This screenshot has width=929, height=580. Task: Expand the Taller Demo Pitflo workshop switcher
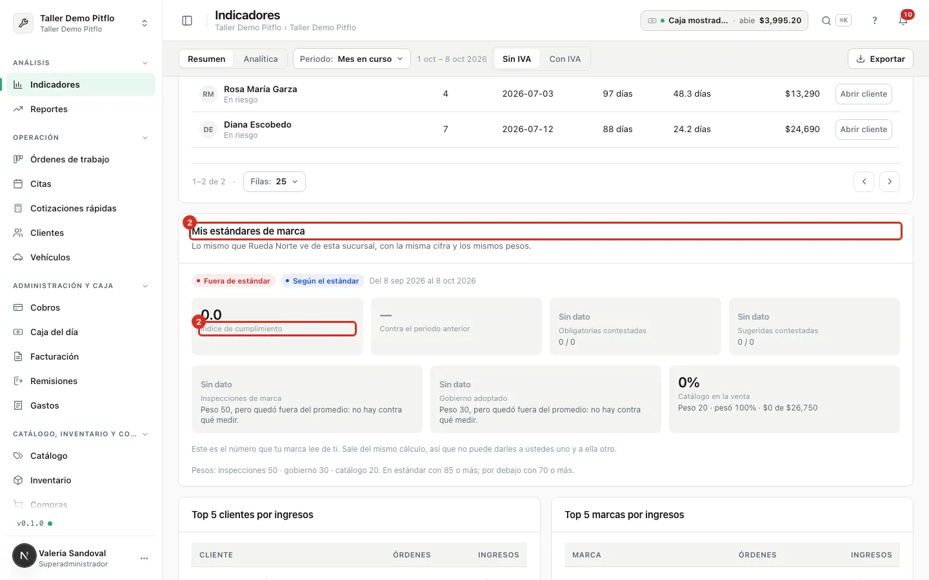(81, 23)
